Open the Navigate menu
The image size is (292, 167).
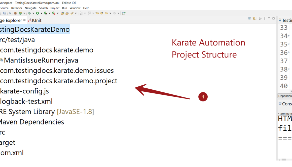(x=30, y=8)
